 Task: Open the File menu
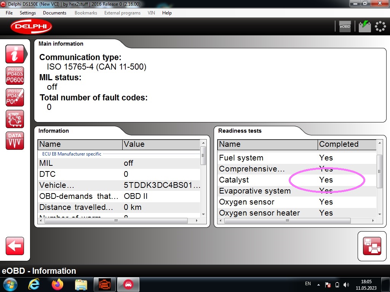(9, 13)
